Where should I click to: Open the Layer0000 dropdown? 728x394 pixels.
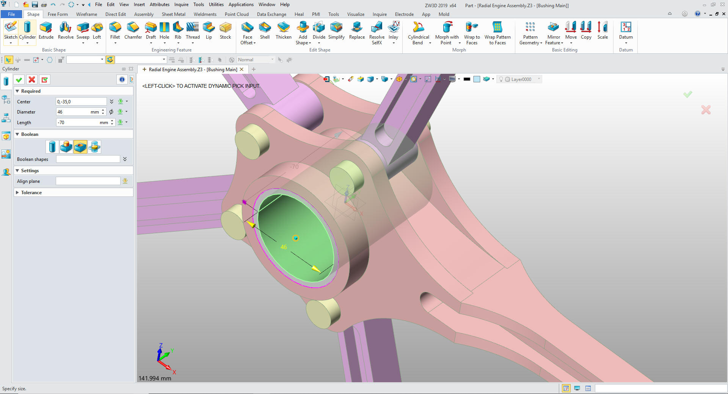(539, 79)
